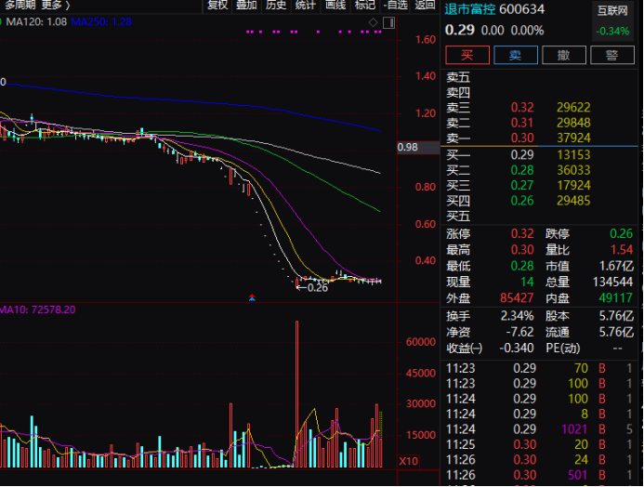
Task: Select the 画线 drawing tool
Action: pos(335,5)
